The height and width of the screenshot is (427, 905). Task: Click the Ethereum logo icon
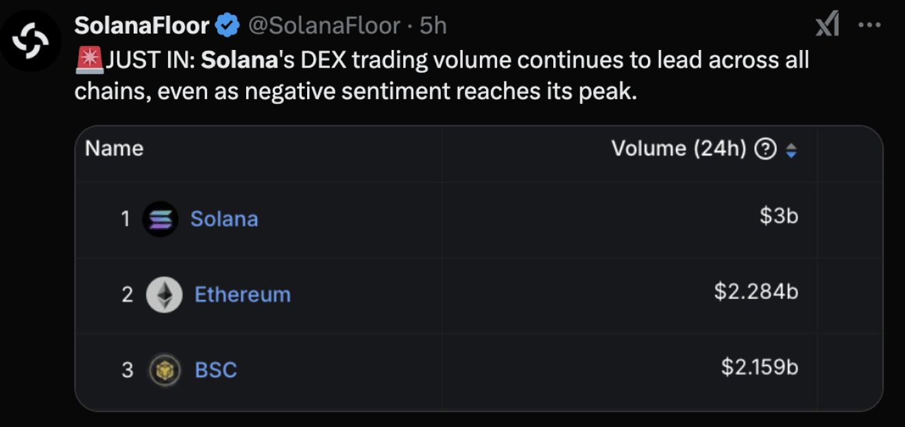(165, 294)
